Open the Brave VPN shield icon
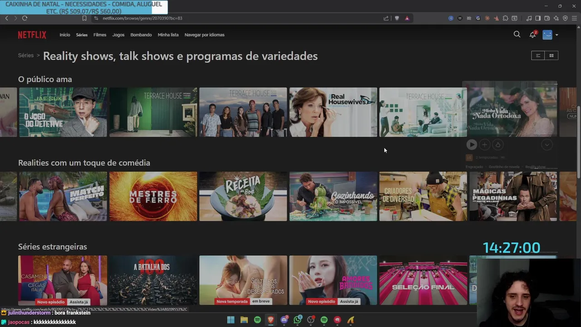Screen dimensions: 581x327 (565, 18)
